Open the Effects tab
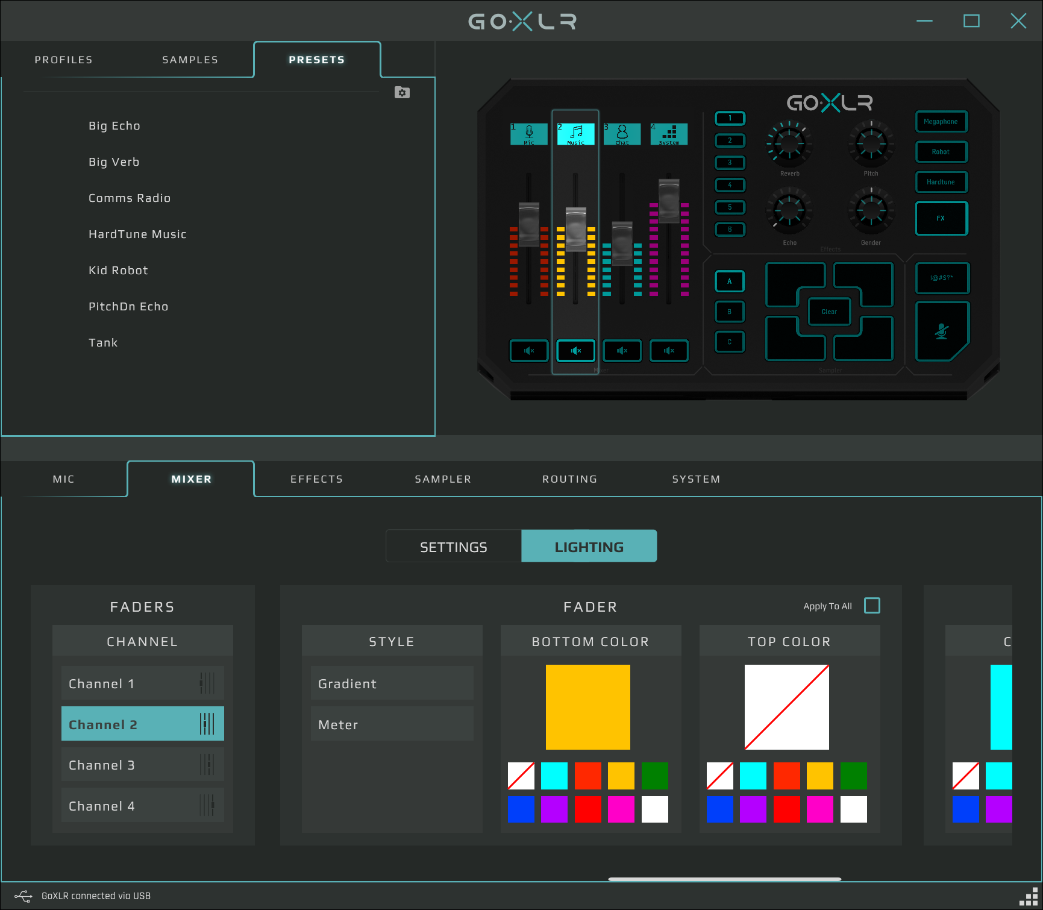Viewport: 1043px width, 910px height. click(x=317, y=479)
